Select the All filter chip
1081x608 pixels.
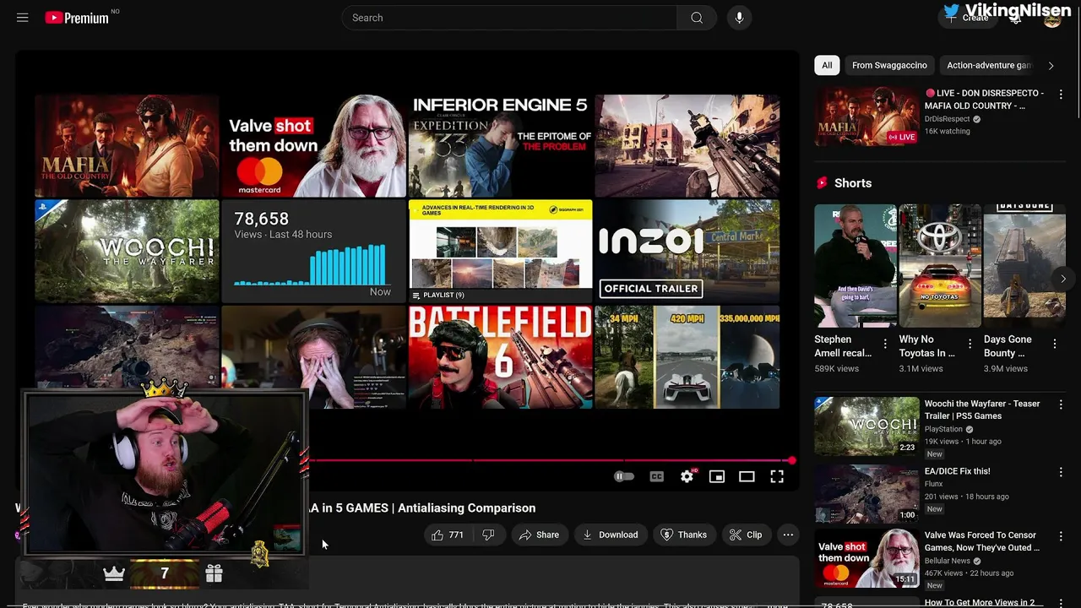click(x=827, y=65)
